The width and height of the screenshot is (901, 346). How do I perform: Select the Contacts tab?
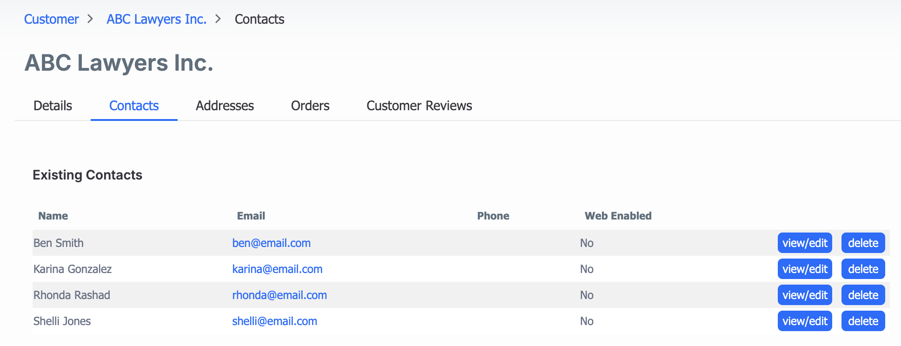134,106
